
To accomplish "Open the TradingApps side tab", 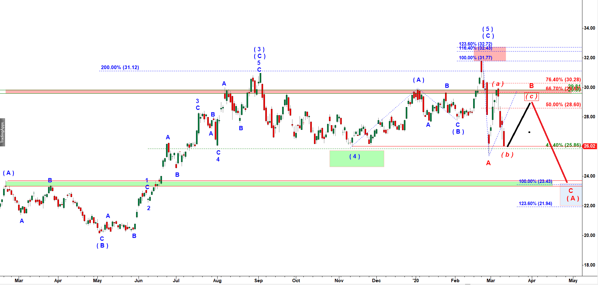I will (2, 132).
